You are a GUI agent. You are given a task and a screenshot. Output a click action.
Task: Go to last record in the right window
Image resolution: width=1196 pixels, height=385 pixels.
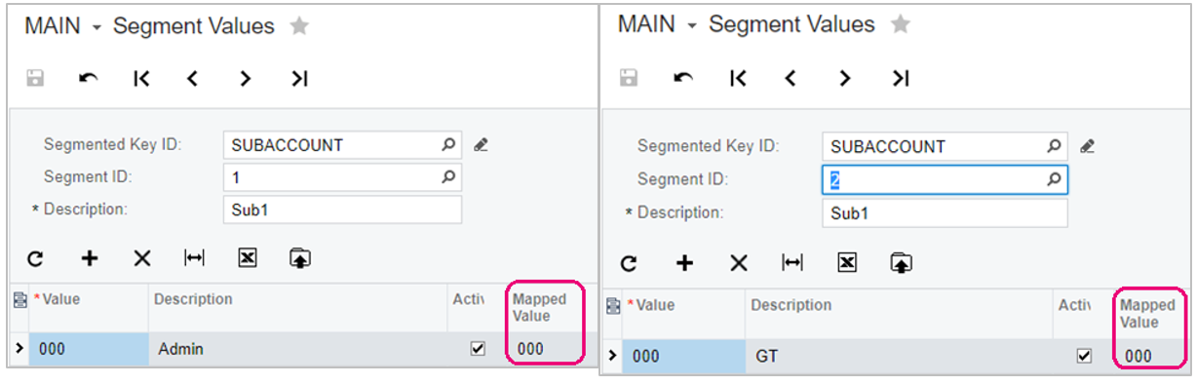click(x=900, y=78)
